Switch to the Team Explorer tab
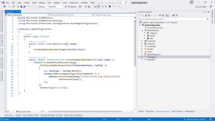 (177, 111)
